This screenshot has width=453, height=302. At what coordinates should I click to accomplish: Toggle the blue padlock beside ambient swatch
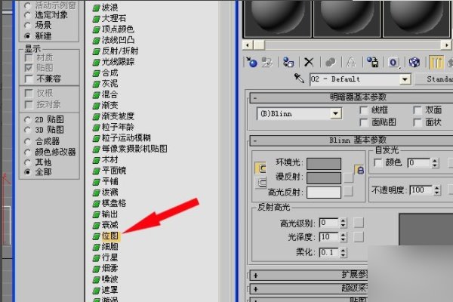tap(359, 170)
